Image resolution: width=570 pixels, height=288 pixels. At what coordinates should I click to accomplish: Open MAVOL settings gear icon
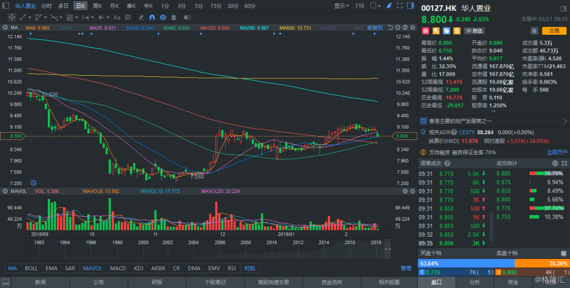(413, 191)
